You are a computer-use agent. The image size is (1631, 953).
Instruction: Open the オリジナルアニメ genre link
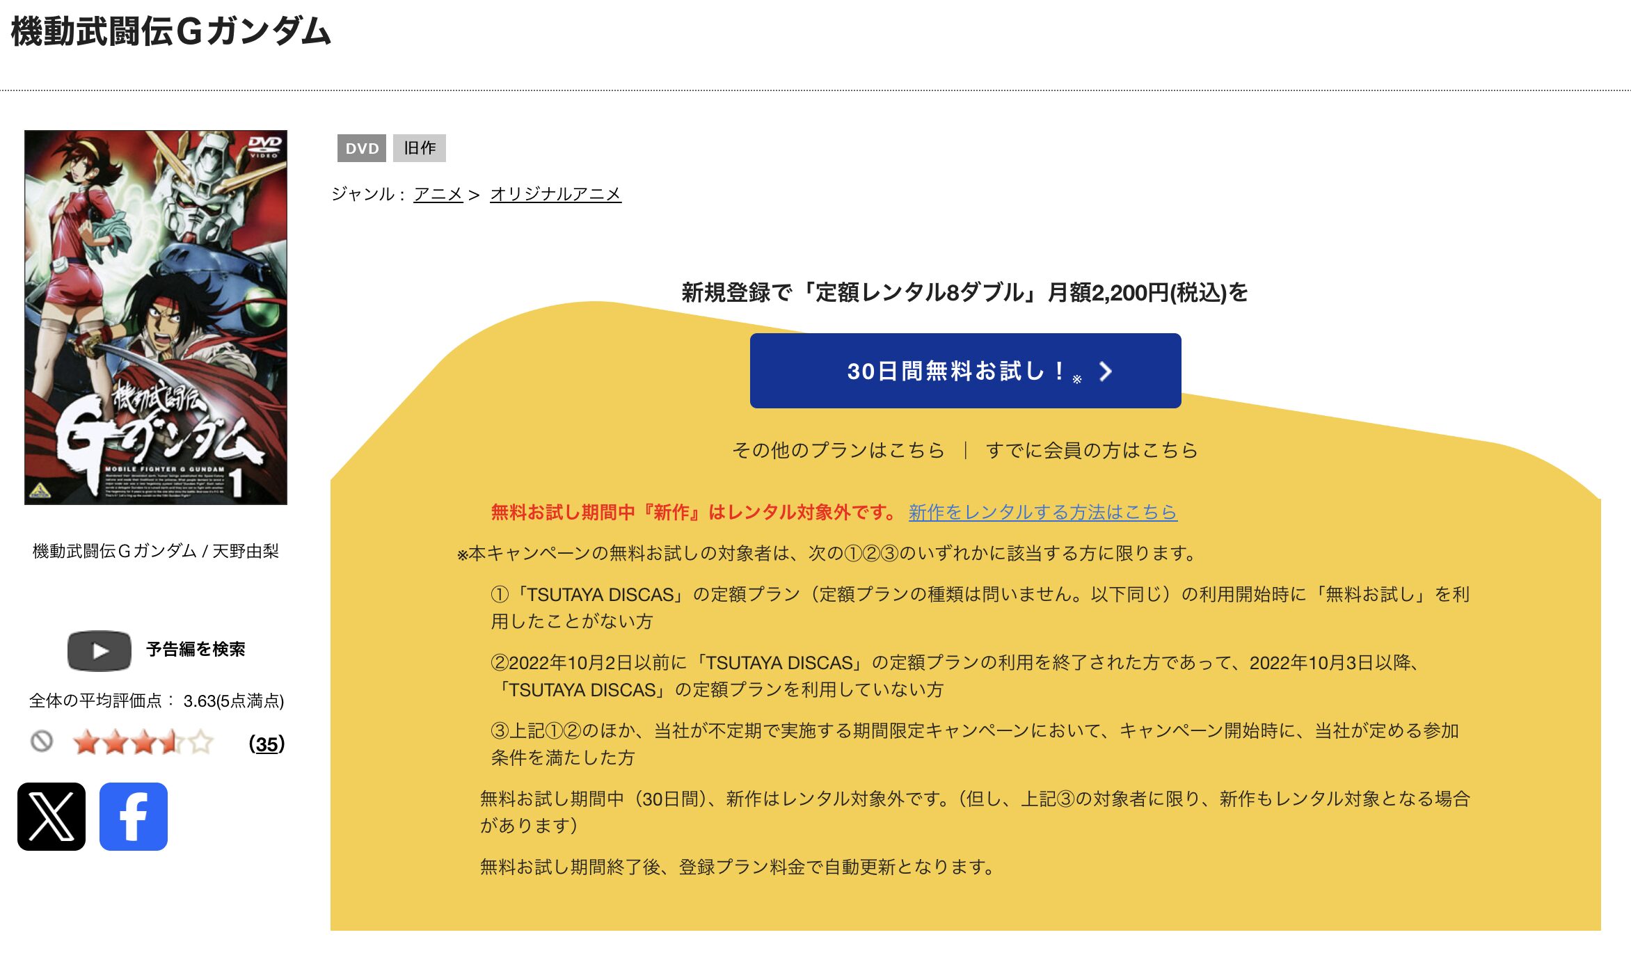click(555, 194)
